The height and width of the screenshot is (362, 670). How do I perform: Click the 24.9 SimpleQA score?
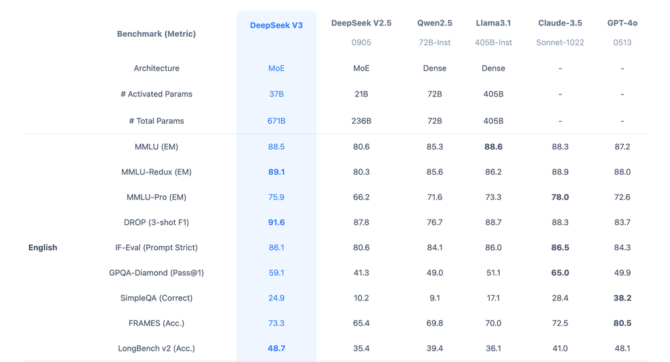point(276,298)
